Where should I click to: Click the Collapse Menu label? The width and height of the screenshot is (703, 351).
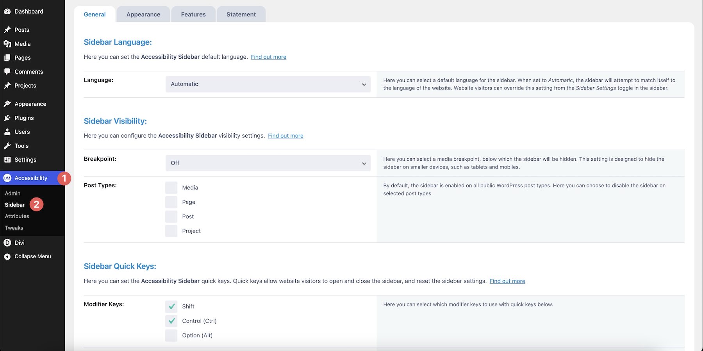[33, 256]
